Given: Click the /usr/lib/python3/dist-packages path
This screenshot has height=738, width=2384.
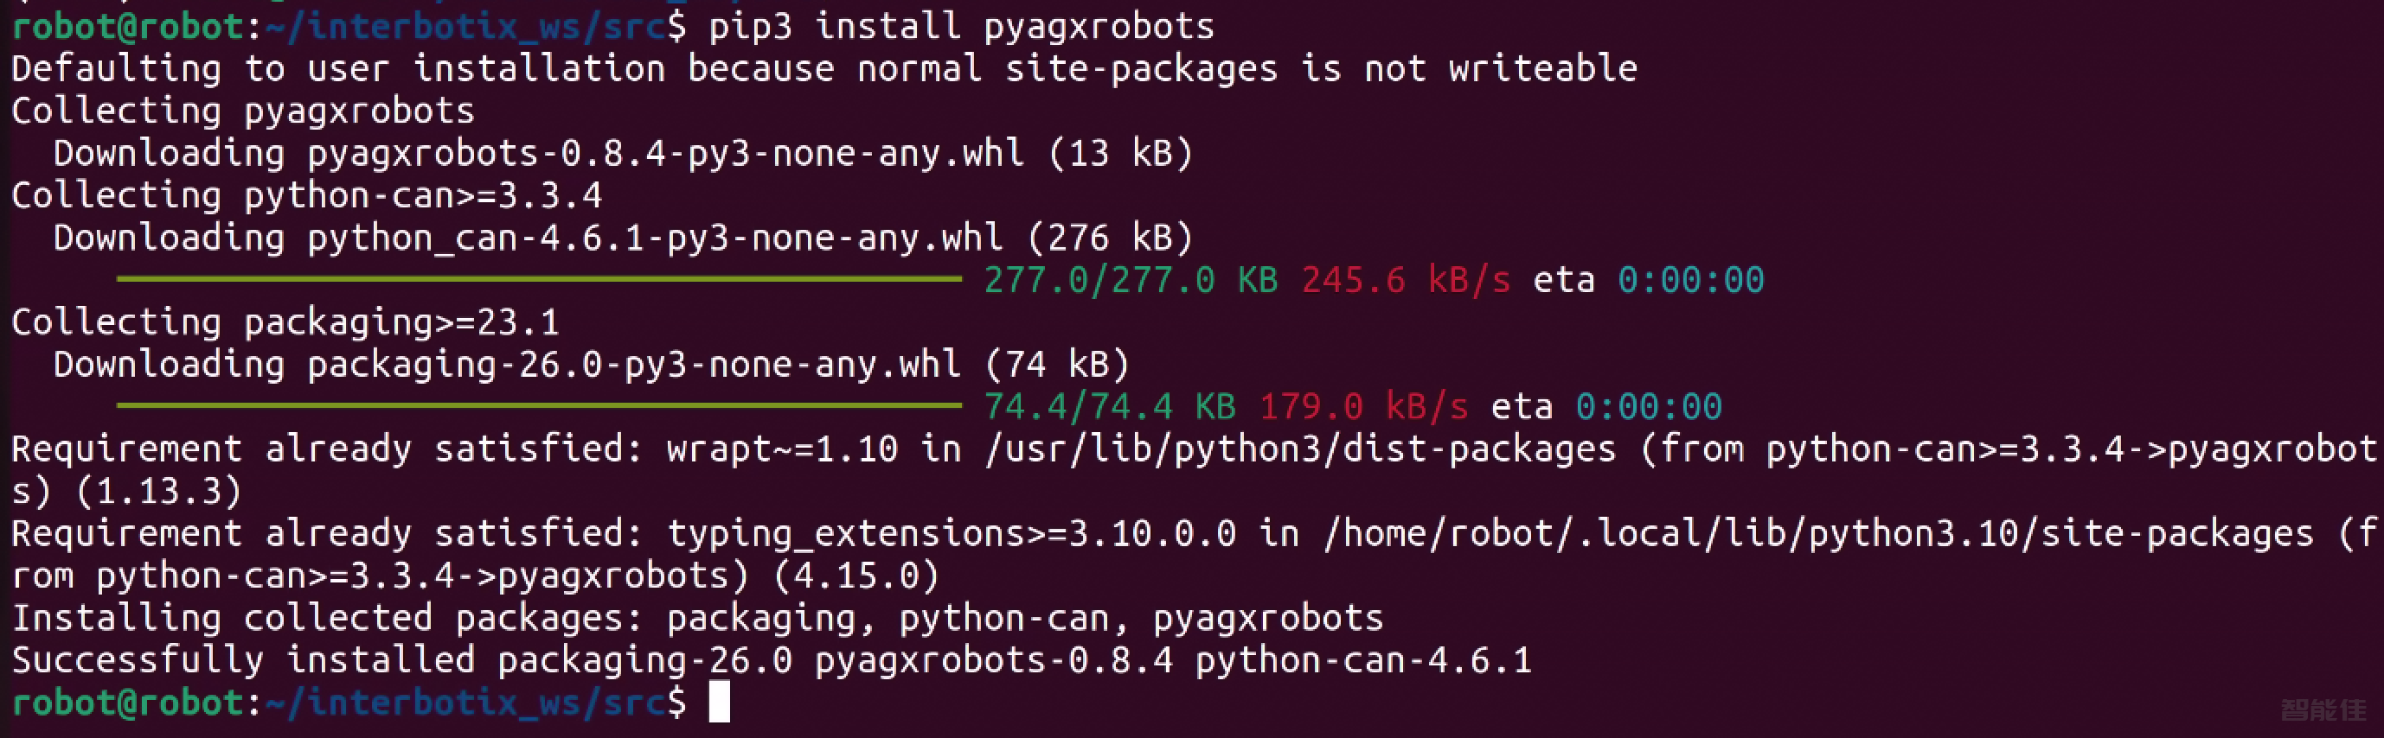Looking at the screenshot, I should click(x=1300, y=449).
